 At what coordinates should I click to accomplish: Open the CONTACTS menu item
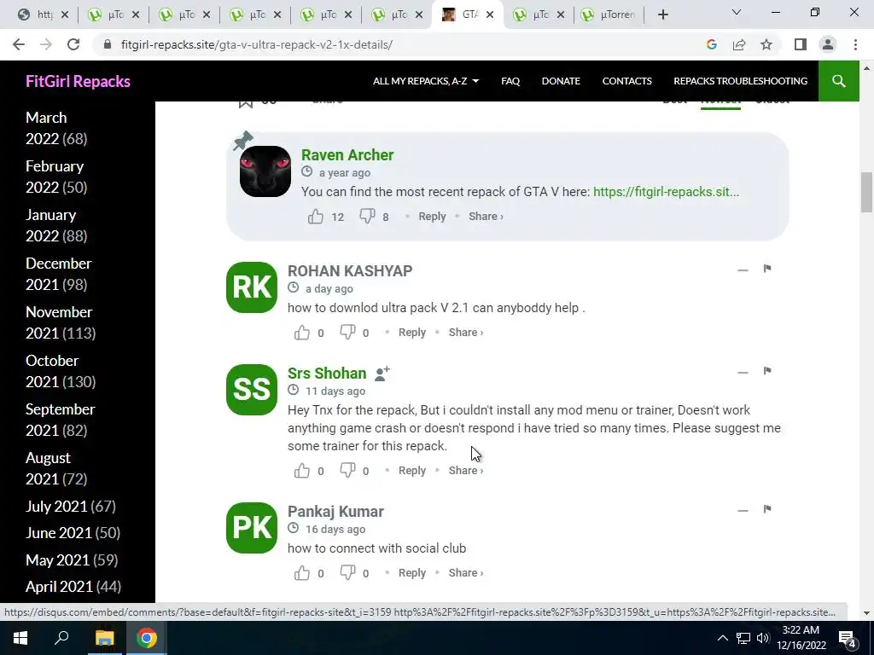(x=626, y=81)
